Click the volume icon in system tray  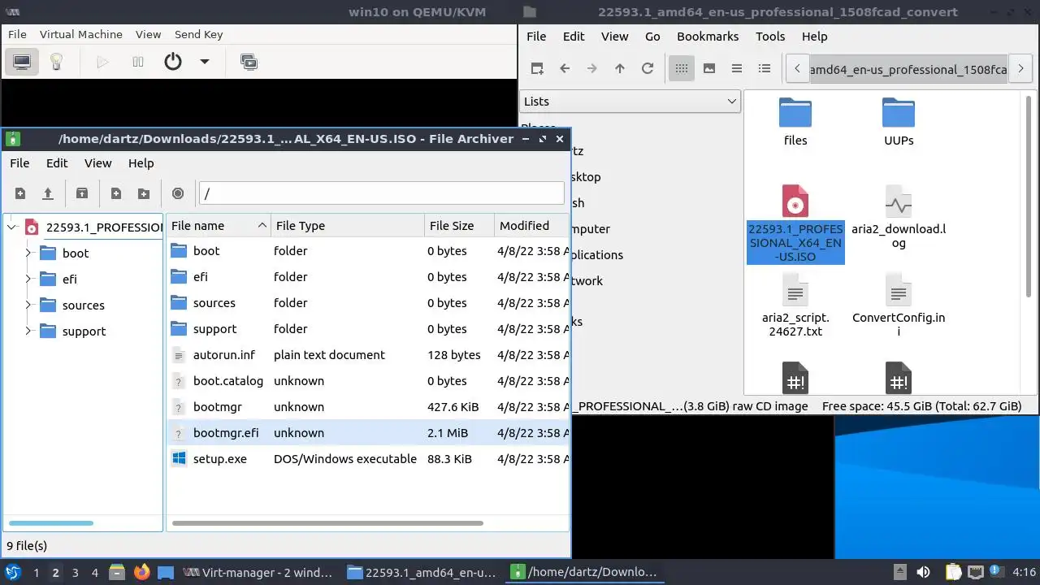(x=923, y=573)
